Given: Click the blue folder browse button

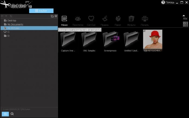Looking at the screenshot, I should click(x=5, y=114).
